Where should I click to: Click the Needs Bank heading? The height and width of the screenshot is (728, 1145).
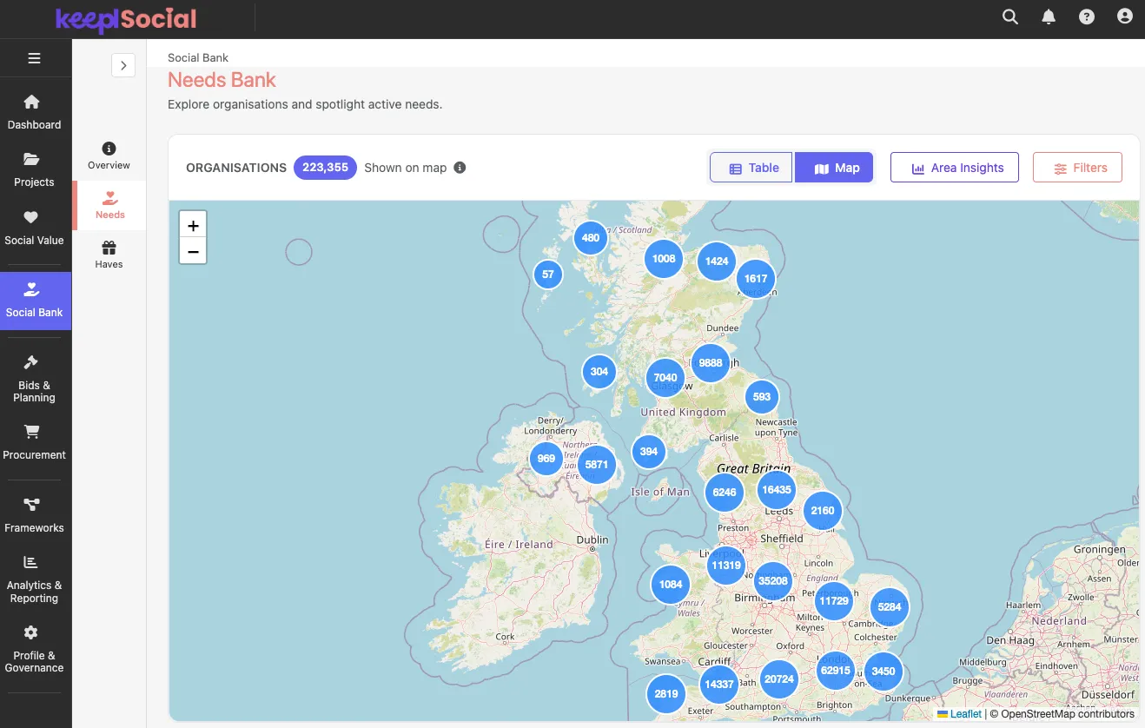[x=222, y=80]
